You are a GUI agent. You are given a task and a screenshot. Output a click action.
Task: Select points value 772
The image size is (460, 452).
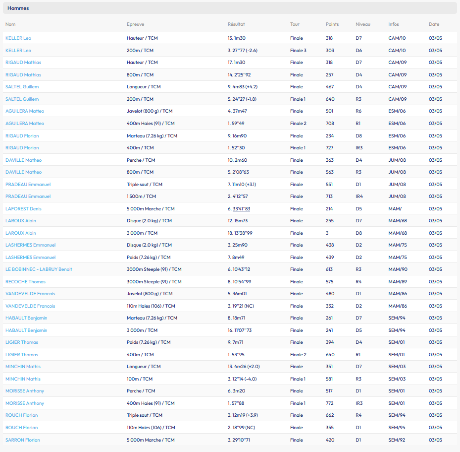(329, 404)
